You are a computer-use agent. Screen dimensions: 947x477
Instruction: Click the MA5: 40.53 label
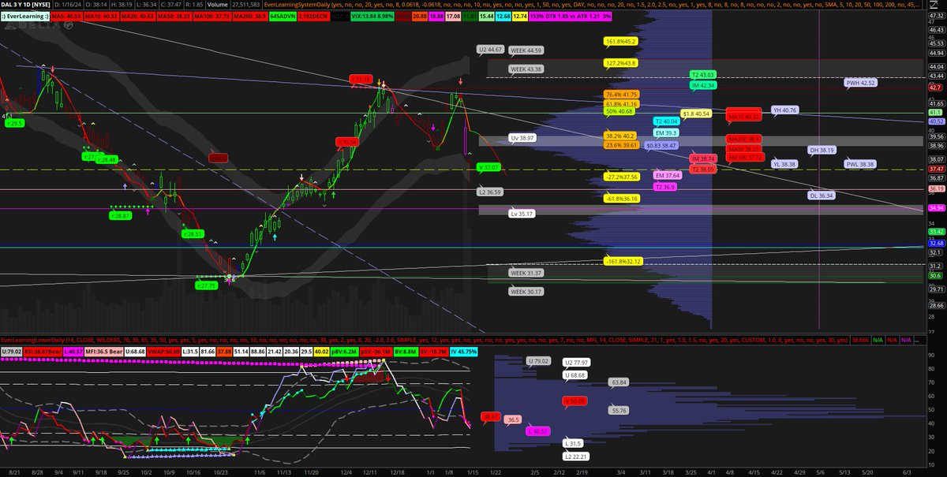pyautogui.click(x=66, y=17)
